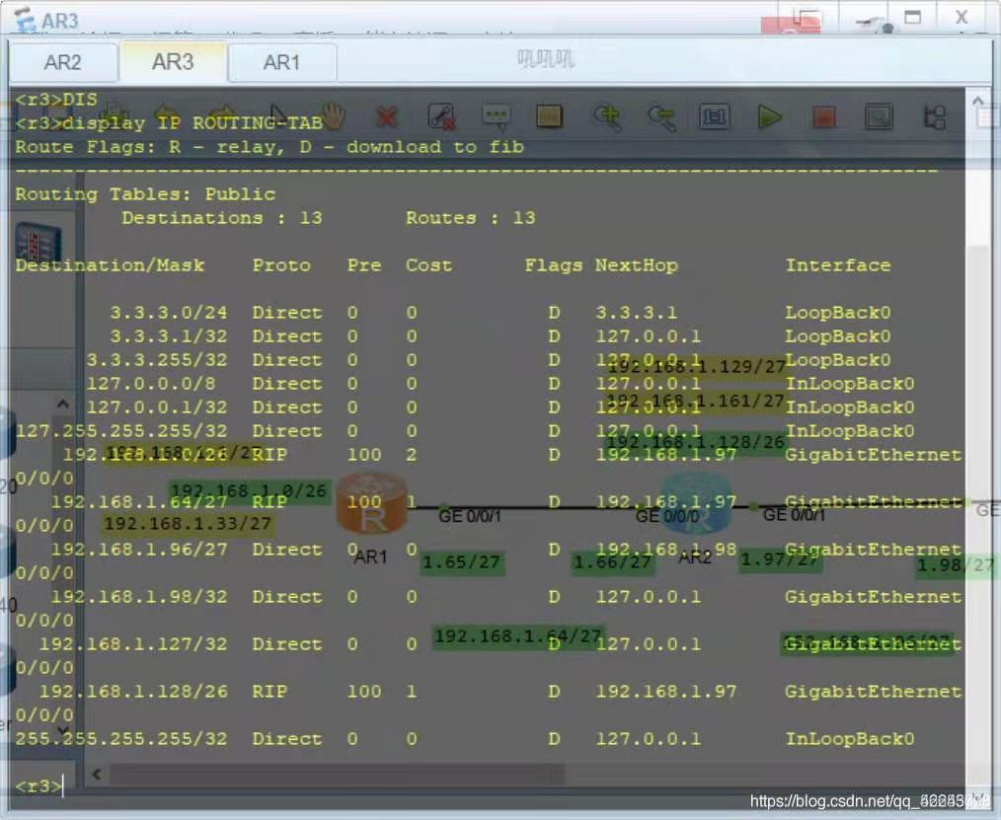Switch to the AR3 tab
Viewport: 1001px width, 820px height.
(x=173, y=62)
